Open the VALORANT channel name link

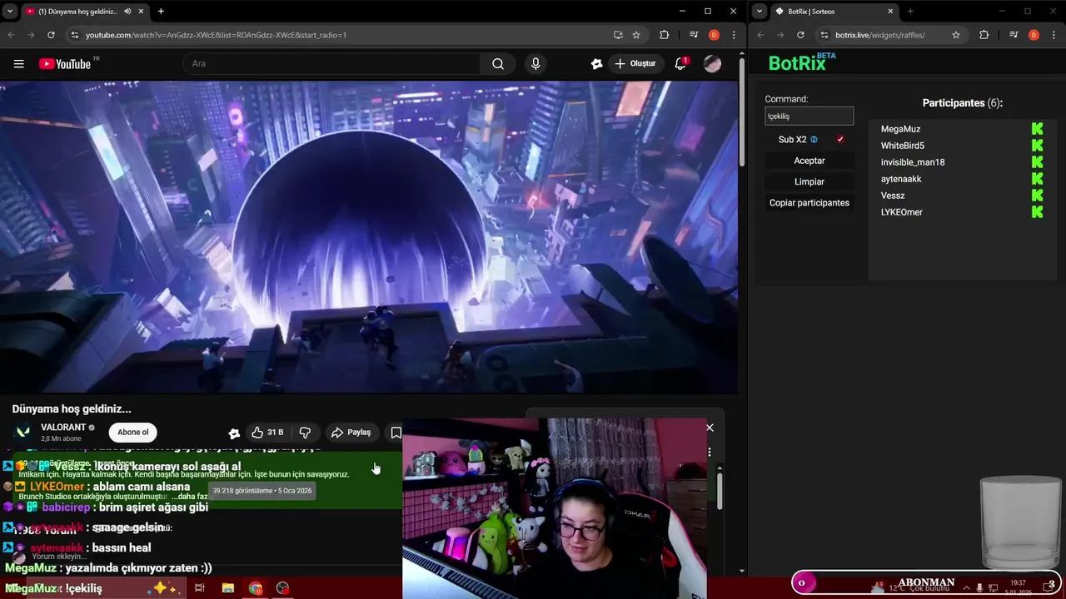[x=63, y=428]
